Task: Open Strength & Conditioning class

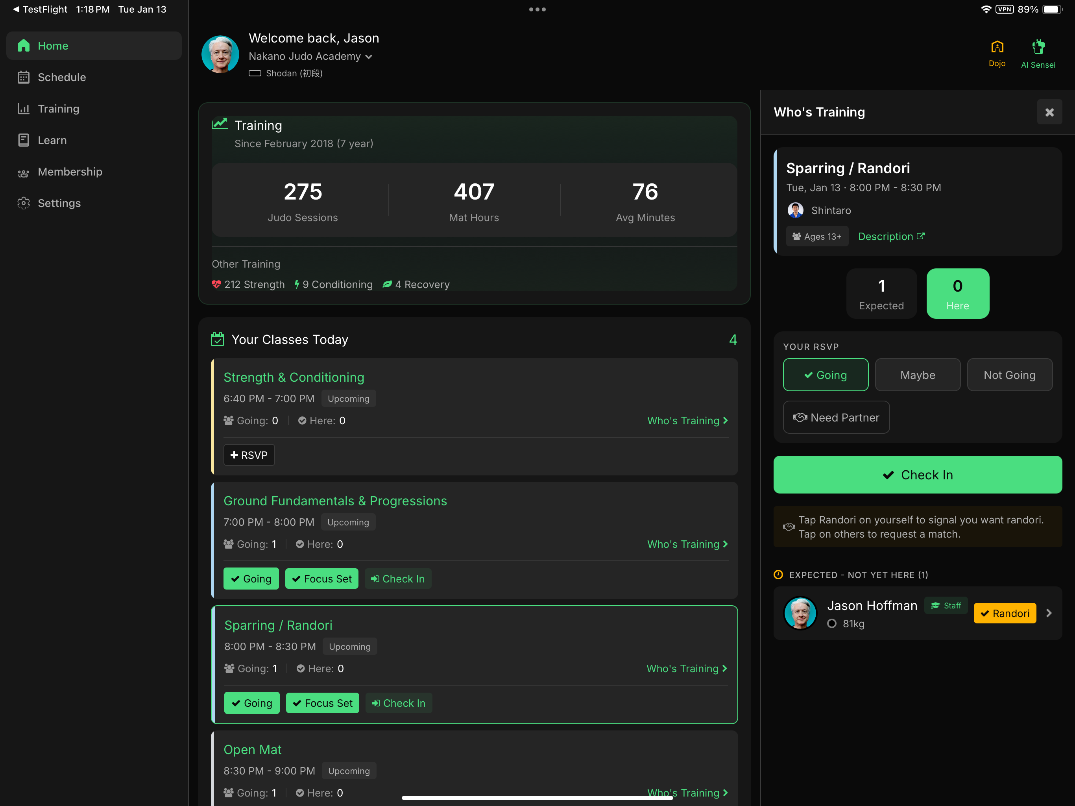Action: [294, 377]
